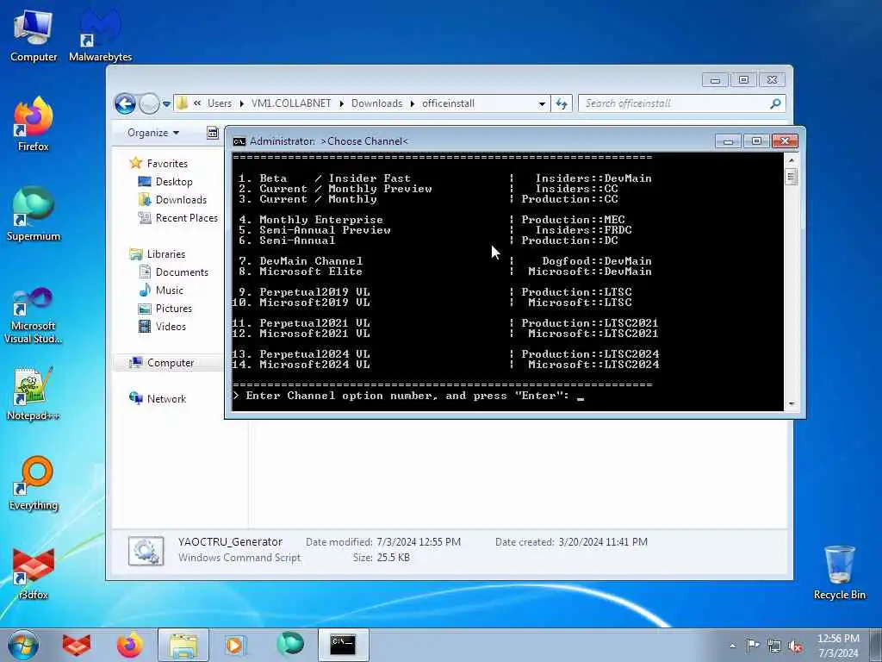
Task: Click the command prompt scrollbar thumb
Action: click(x=792, y=178)
